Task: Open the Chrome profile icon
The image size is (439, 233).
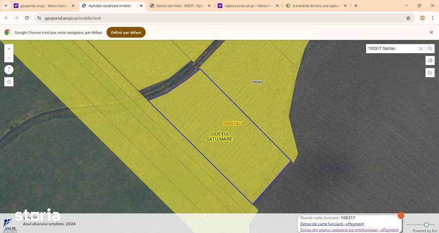Action: tap(422, 18)
